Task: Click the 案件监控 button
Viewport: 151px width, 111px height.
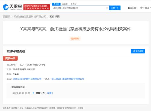Action: [x=138, y=51]
